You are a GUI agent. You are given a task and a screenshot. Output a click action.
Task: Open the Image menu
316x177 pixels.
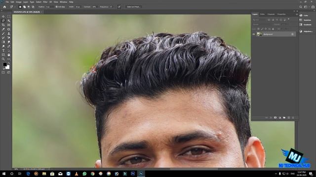click(x=19, y=2)
